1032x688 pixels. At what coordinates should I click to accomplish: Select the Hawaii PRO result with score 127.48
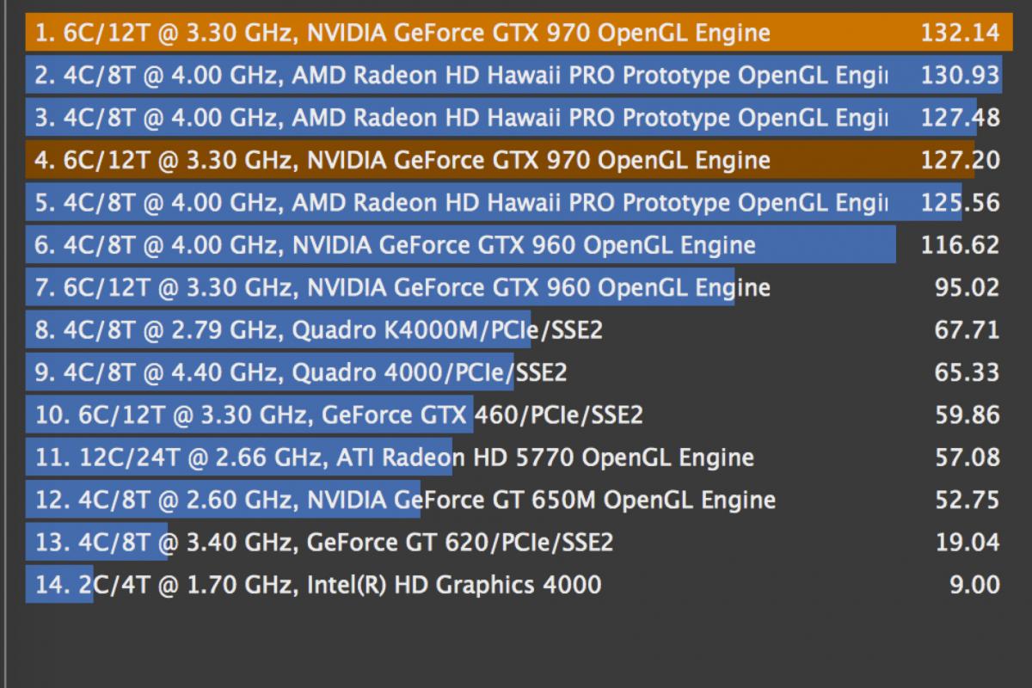click(x=513, y=118)
